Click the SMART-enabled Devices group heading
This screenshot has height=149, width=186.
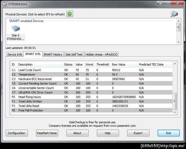tap(26, 21)
